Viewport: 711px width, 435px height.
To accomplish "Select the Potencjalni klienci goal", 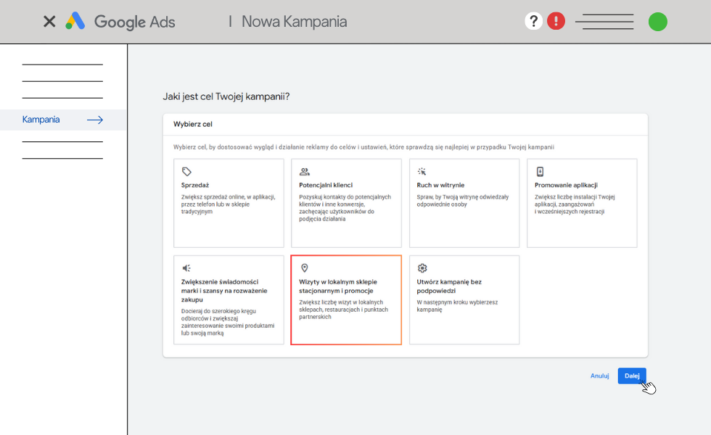I will pos(346,203).
